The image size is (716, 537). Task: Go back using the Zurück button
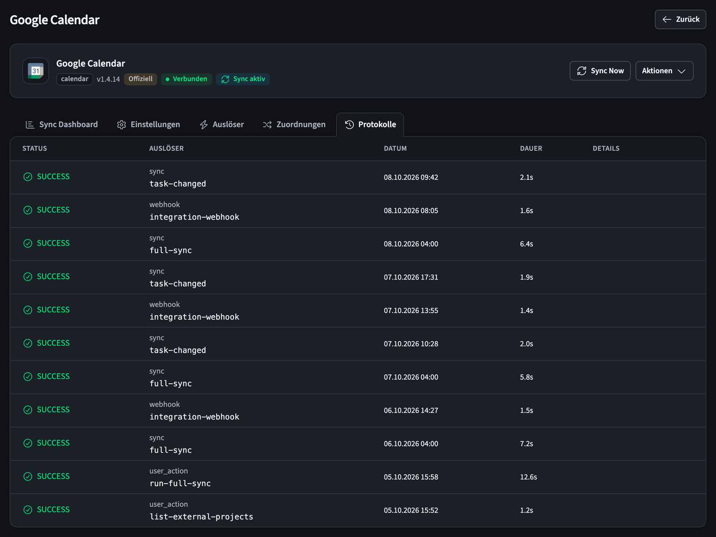coord(680,19)
